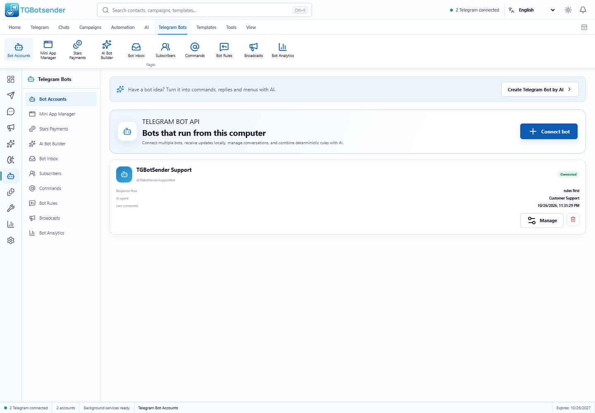Screen dimensions: 595x413
Task: Open Commands from the ribbon toolbar
Action: pos(195,50)
